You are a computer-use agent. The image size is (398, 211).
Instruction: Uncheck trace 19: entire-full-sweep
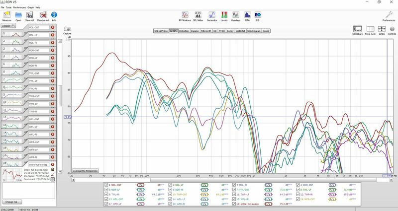point(234,204)
